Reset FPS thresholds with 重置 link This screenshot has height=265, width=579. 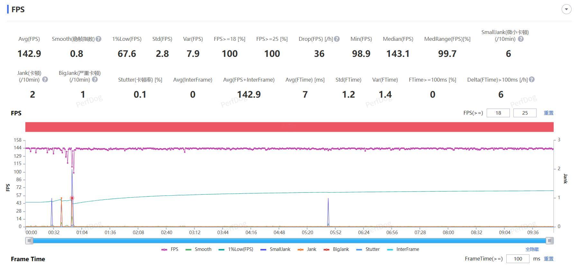click(549, 113)
